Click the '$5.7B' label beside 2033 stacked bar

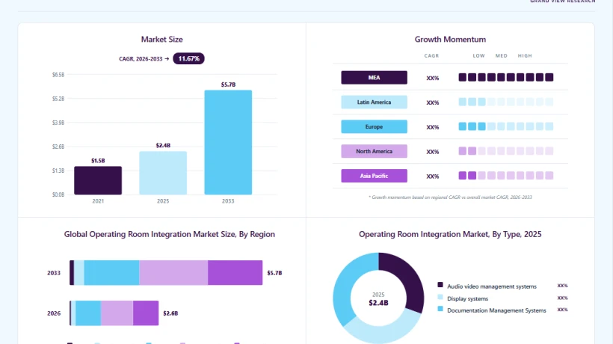[x=274, y=273]
